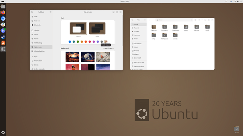Open the snap folder in Files
The width and height of the screenshot is (243, 136).
point(154,35)
